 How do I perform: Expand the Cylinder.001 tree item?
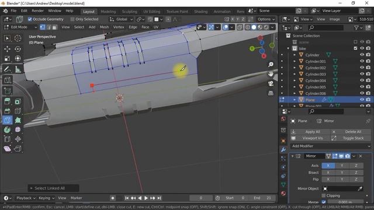[x=295, y=61]
